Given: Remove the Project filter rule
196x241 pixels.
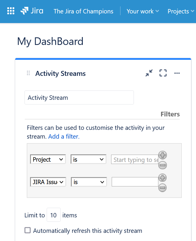Looking at the screenshot, I should [x=162, y=165].
